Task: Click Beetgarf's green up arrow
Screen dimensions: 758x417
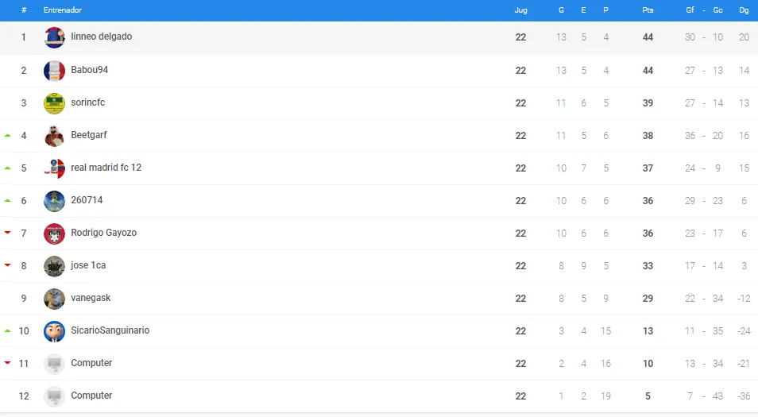Action: click(7, 136)
